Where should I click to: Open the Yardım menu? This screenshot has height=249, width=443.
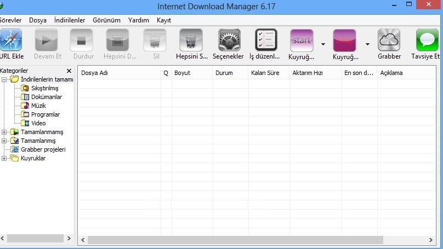138,20
